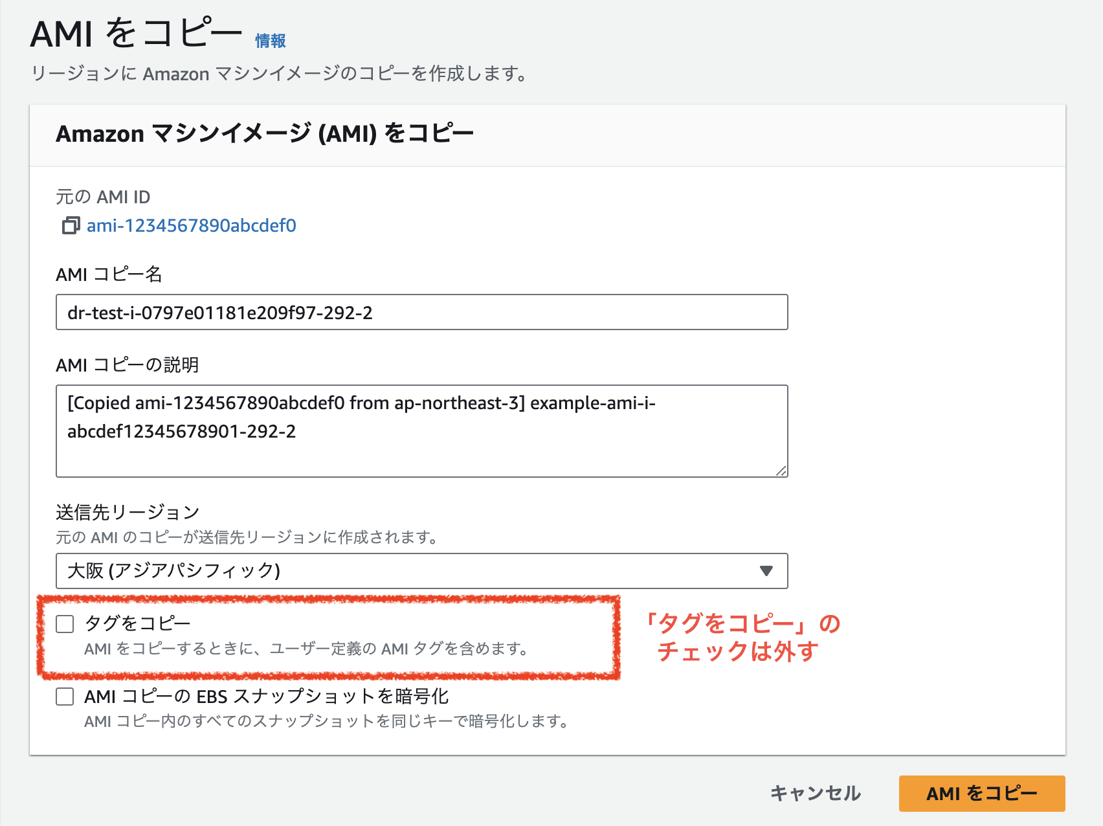Click the キャンセル cancel button

click(816, 794)
